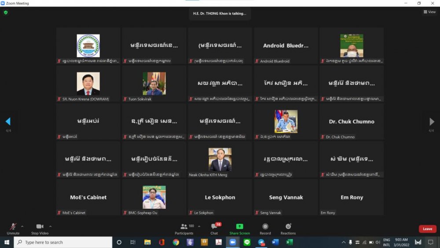This screenshot has height=248, width=440.
Task: Start recording with the Record button
Action: [265, 226]
